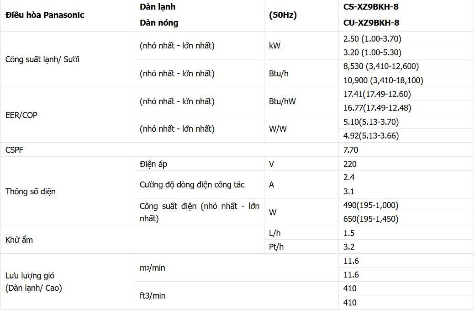Click the "Công suất lạnh/ Sưởi" row label

[x=42, y=59]
